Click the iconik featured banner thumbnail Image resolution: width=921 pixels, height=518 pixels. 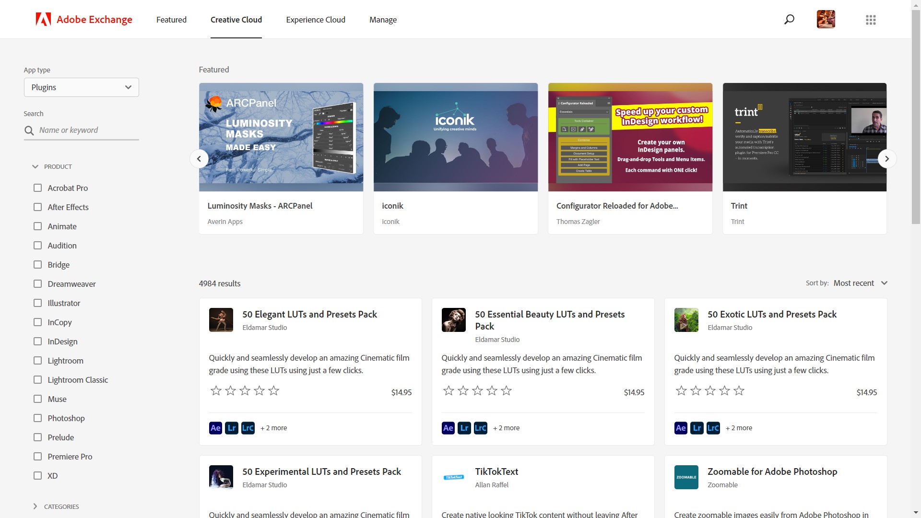455,137
